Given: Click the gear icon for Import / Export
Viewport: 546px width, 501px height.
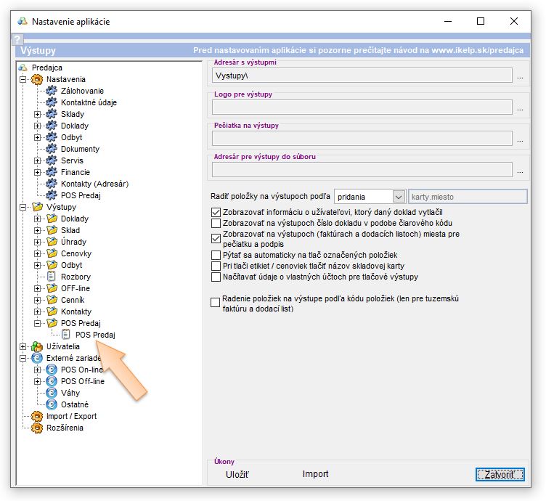Looking at the screenshot, I should pos(36,416).
